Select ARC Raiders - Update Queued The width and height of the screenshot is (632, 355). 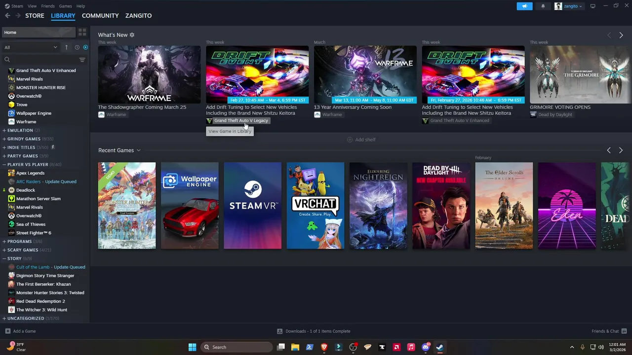click(x=46, y=181)
